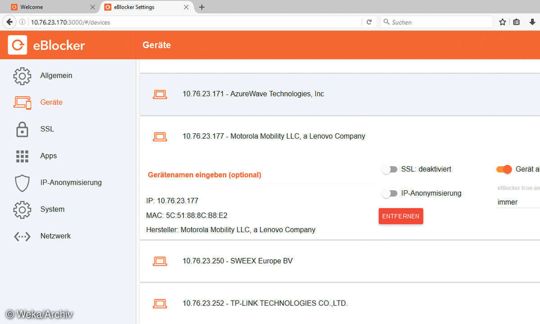Image resolution: width=540 pixels, height=324 pixels.
Task: Click laptop icon for AzureWave device
Action: pyautogui.click(x=160, y=94)
